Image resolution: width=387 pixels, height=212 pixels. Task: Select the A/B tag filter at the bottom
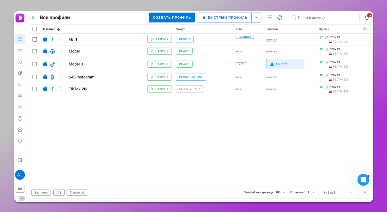coord(59,193)
